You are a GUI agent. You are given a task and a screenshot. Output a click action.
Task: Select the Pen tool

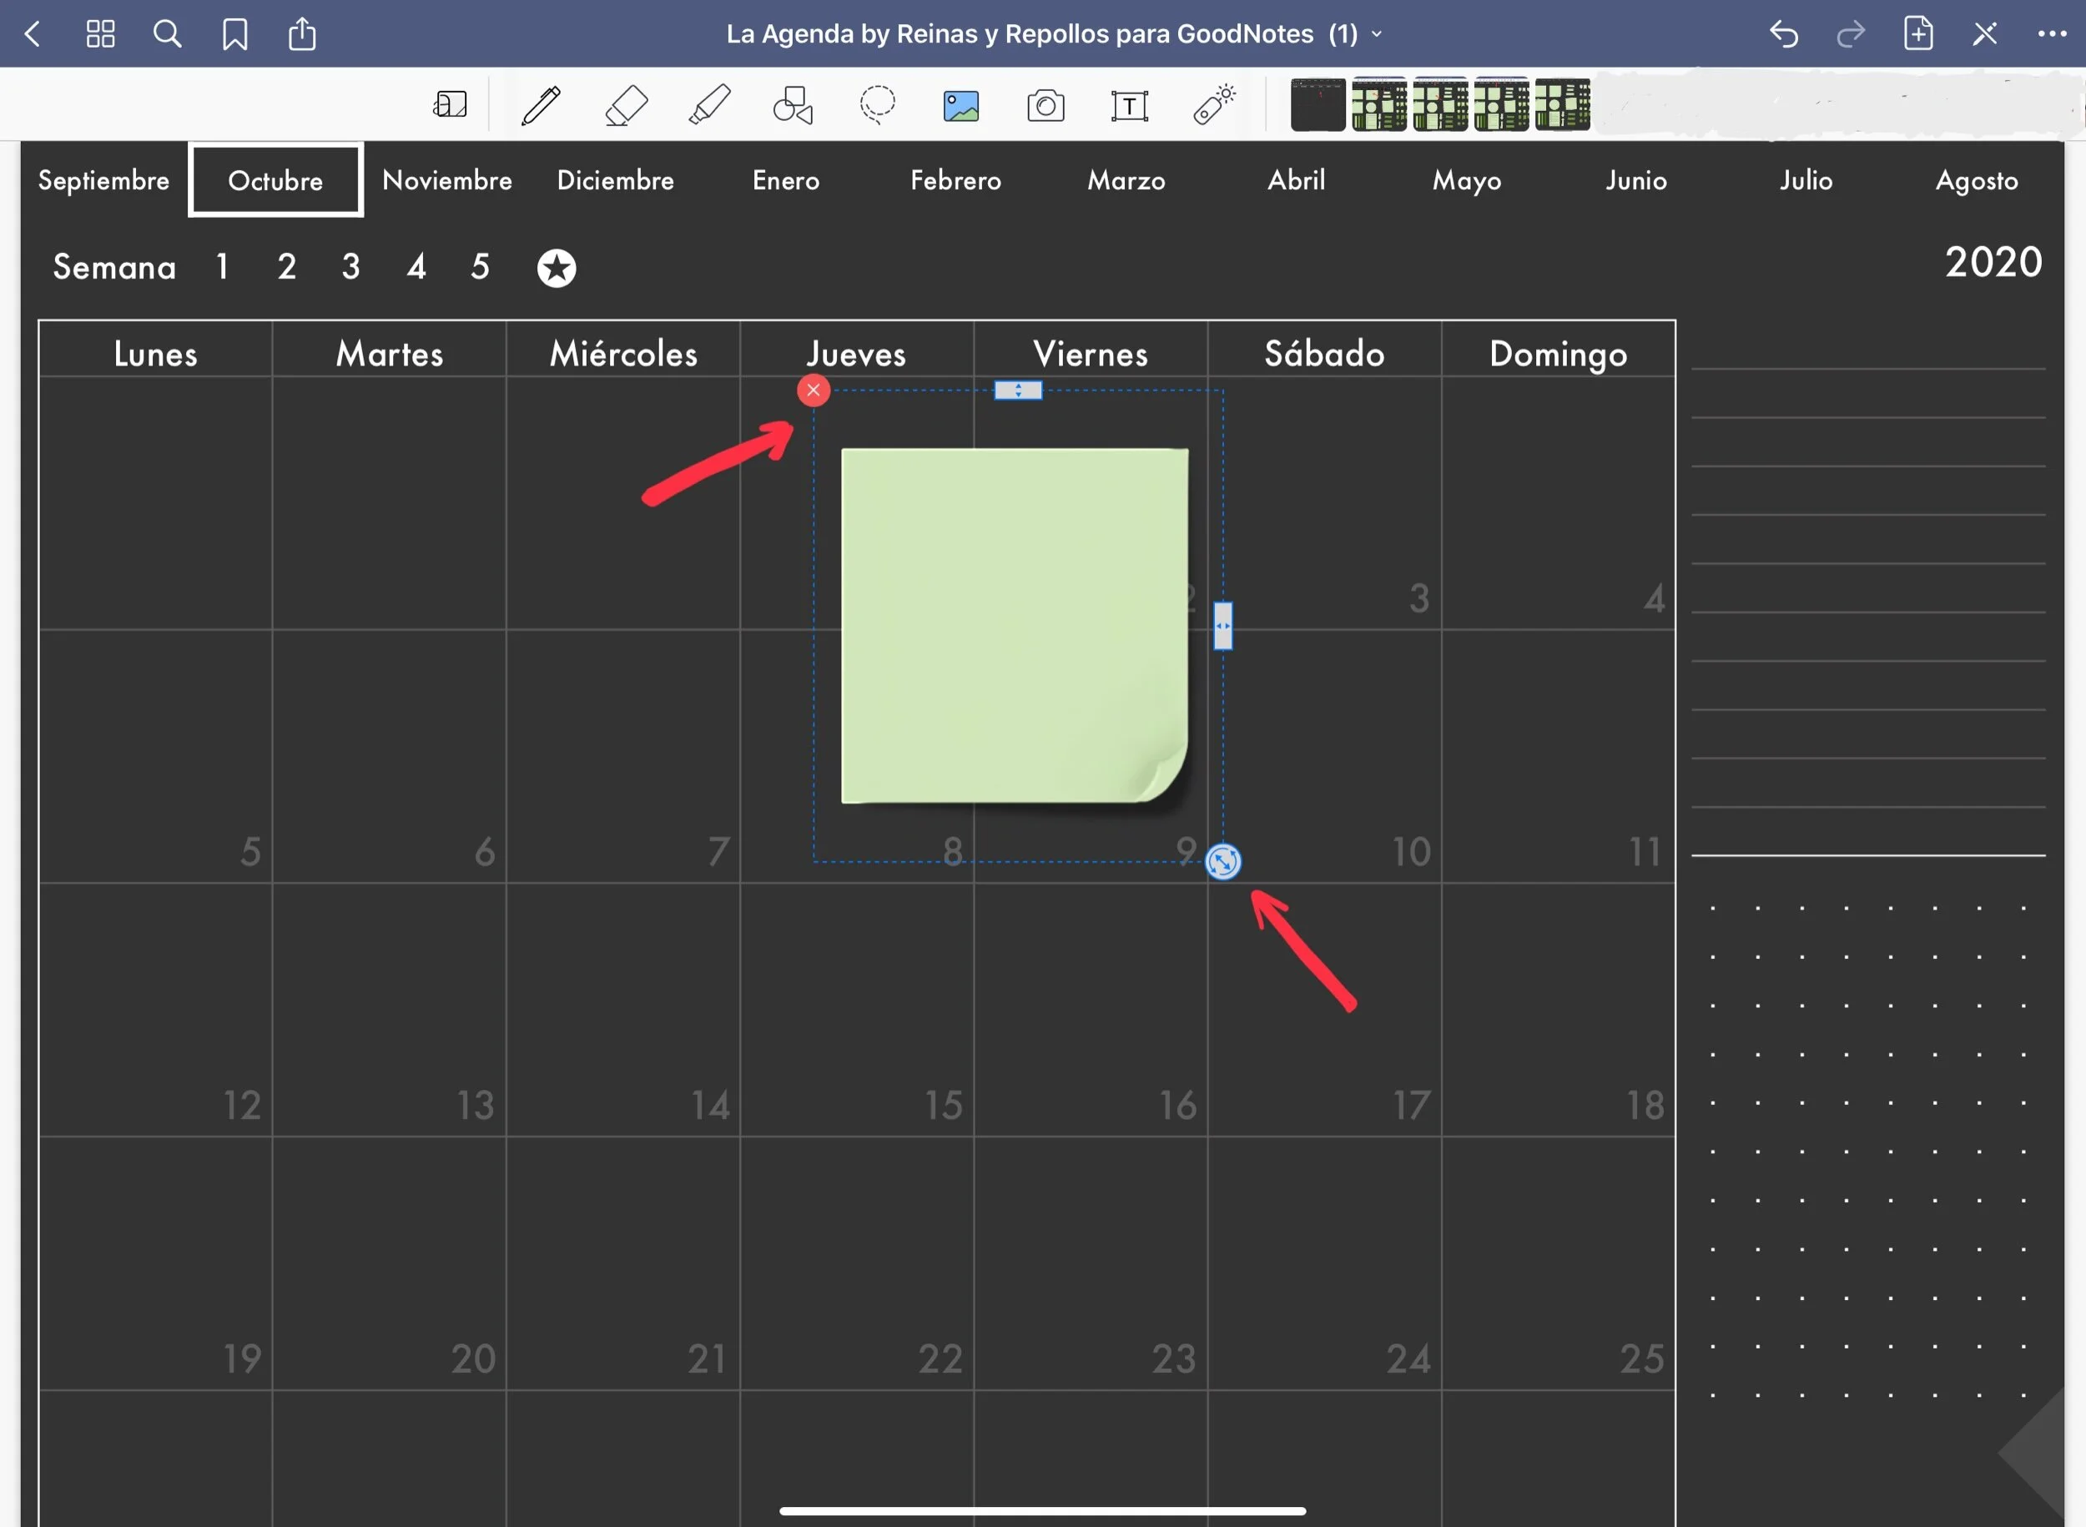click(541, 105)
